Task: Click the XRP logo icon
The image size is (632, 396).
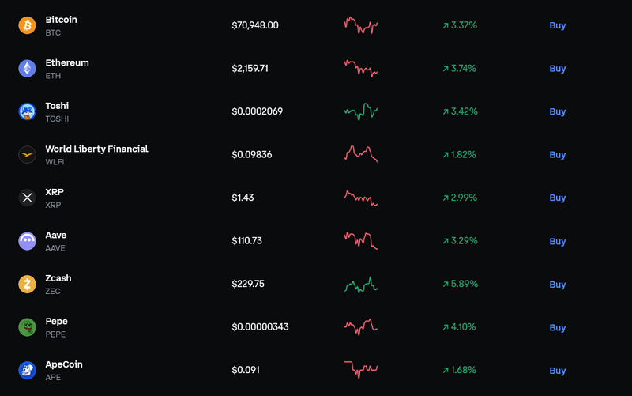Action: (x=28, y=198)
